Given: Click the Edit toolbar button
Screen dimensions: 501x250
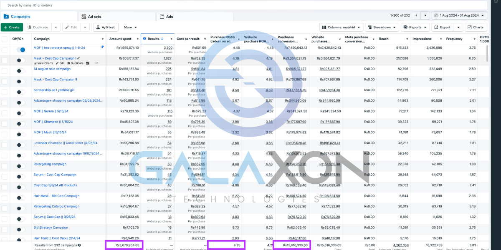Looking at the screenshot, I should 71,27.
